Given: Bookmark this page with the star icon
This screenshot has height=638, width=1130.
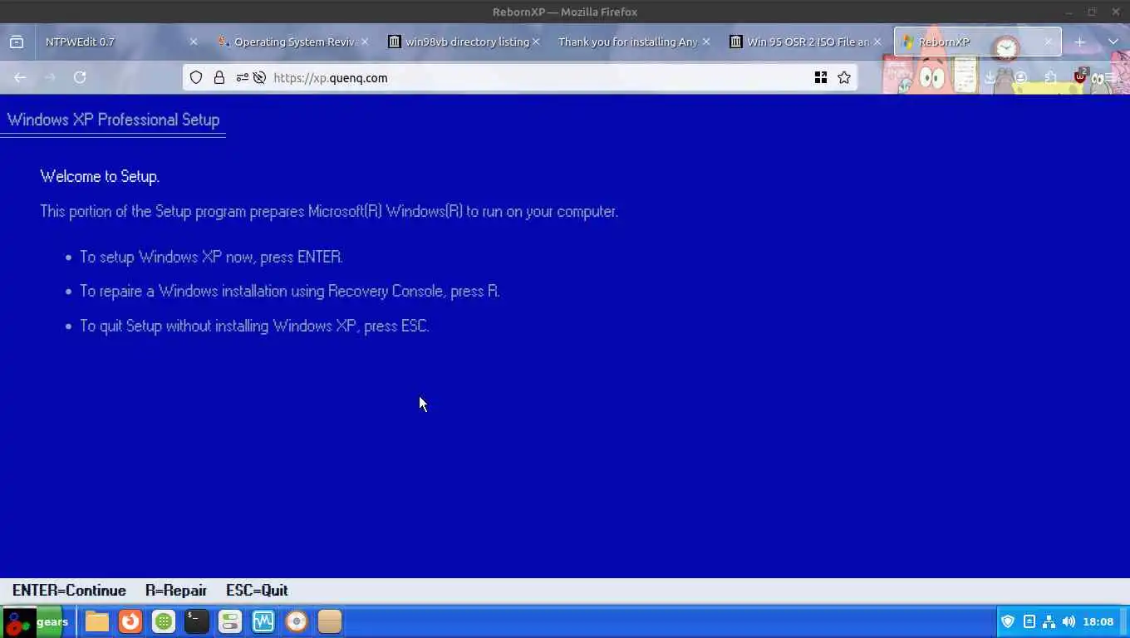Looking at the screenshot, I should [x=844, y=77].
